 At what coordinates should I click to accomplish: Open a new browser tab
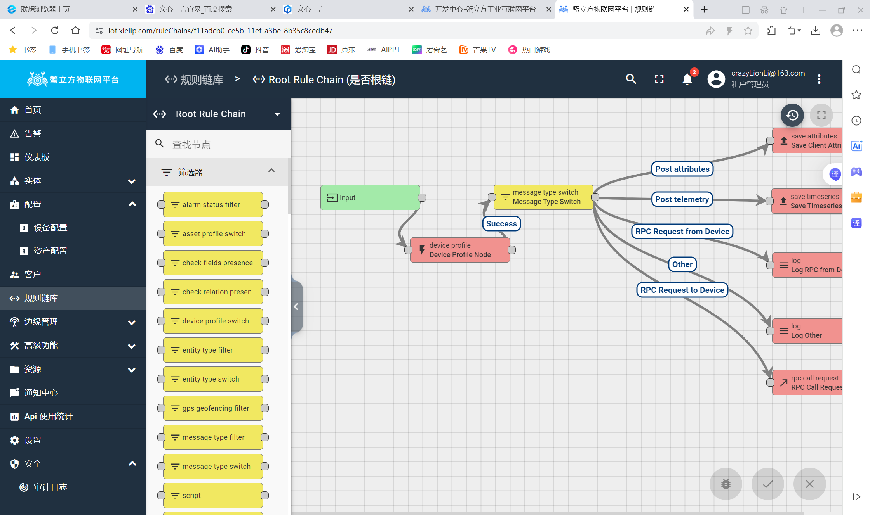[704, 9]
